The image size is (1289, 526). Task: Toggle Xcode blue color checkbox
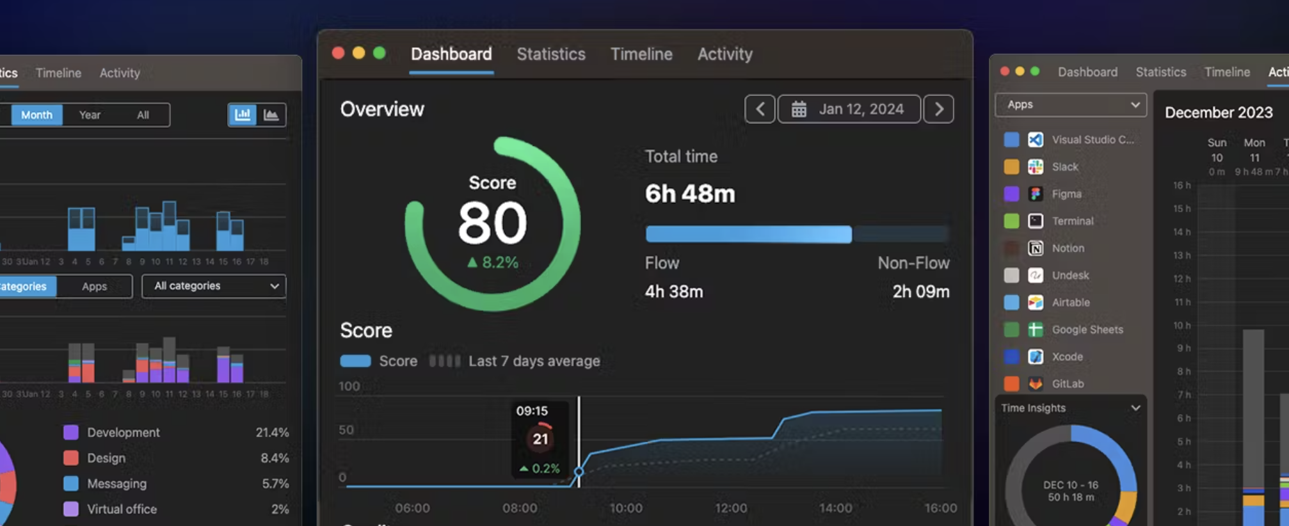(x=1011, y=356)
